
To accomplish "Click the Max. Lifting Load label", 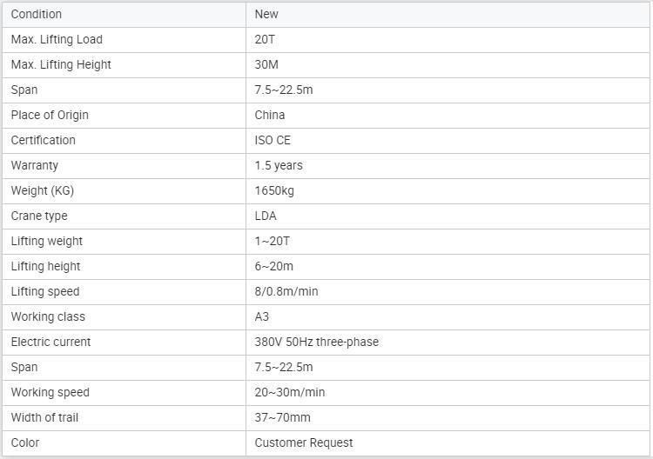I will 57,39.
